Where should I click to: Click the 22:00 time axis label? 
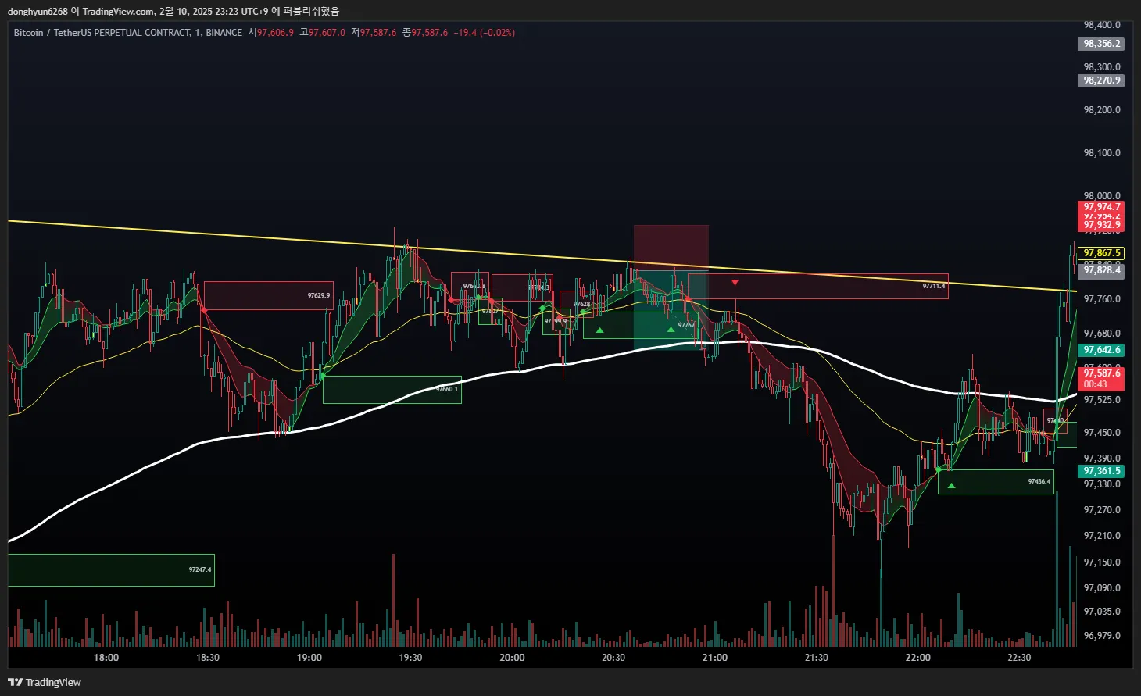click(x=917, y=658)
